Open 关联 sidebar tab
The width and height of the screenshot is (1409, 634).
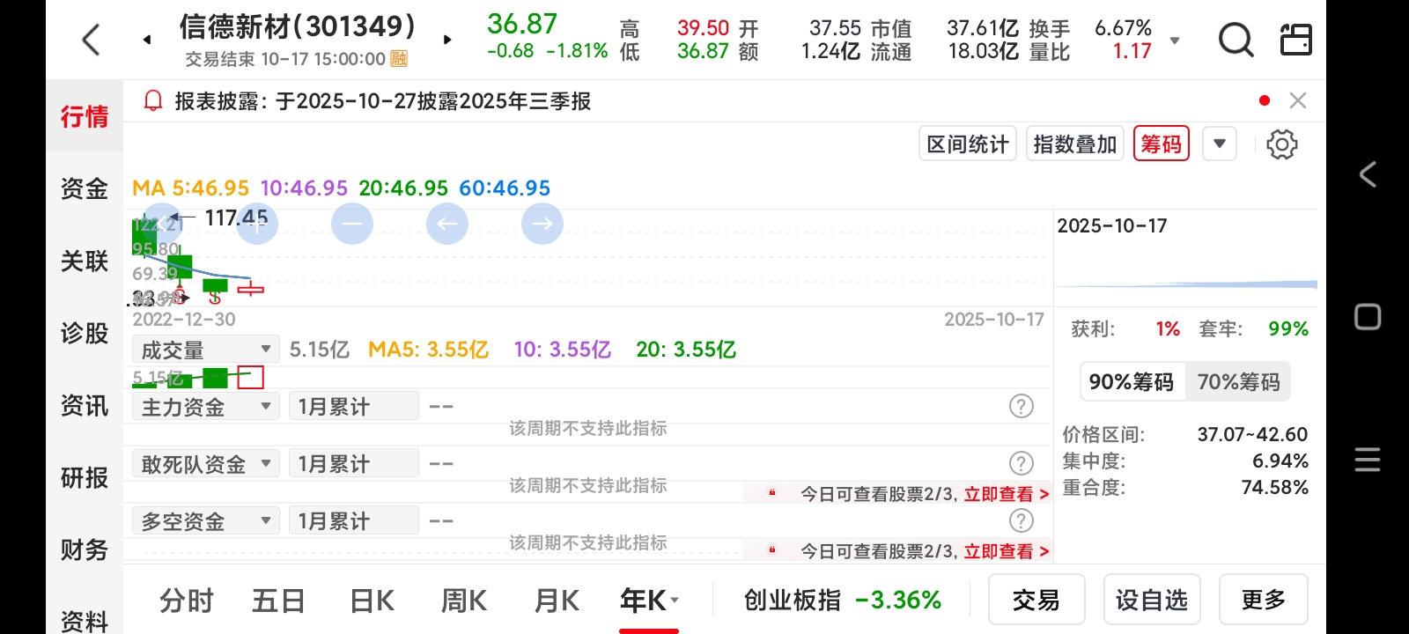(x=85, y=261)
